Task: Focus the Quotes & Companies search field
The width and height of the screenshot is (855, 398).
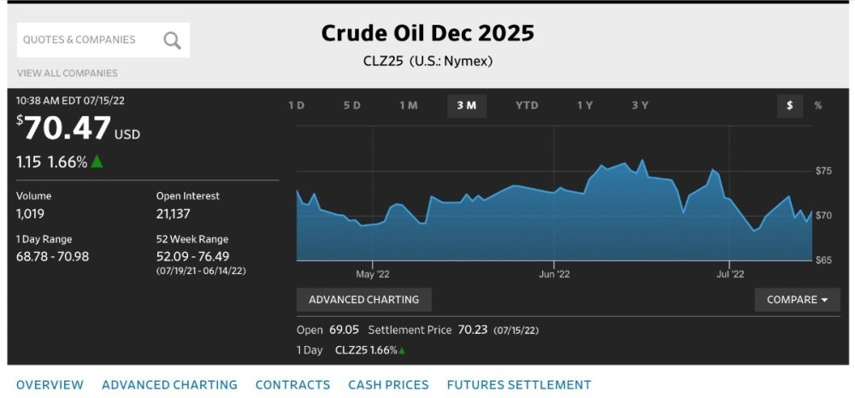Action: tap(103, 40)
